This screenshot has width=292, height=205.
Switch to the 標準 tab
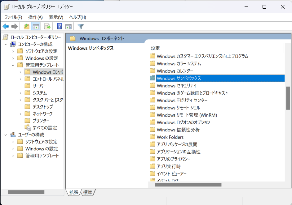point(87,192)
